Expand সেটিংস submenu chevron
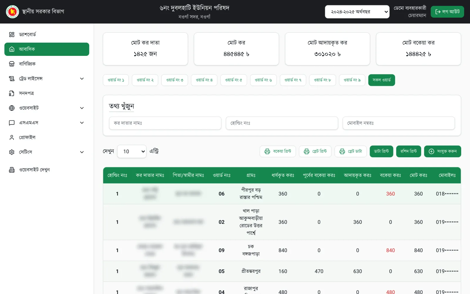The image size is (470, 294). click(x=82, y=152)
